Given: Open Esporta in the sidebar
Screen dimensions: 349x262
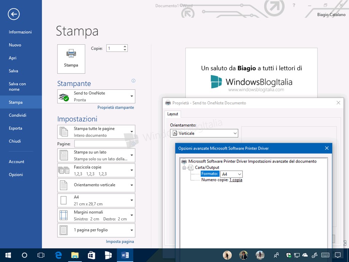Looking at the screenshot, I should (x=15, y=128).
